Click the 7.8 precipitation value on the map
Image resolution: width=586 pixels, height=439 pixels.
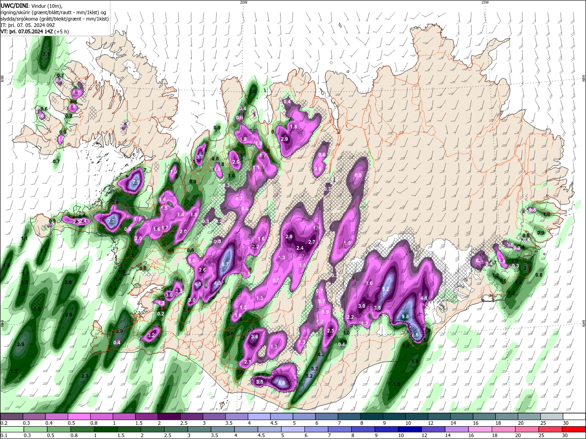pyautogui.click(x=415, y=335)
